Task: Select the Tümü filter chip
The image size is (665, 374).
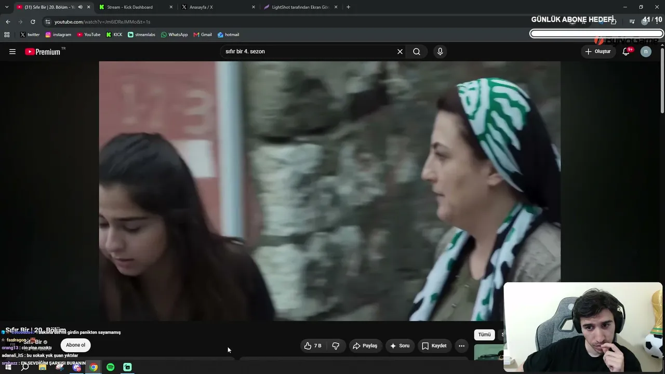Action: [x=484, y=335]
